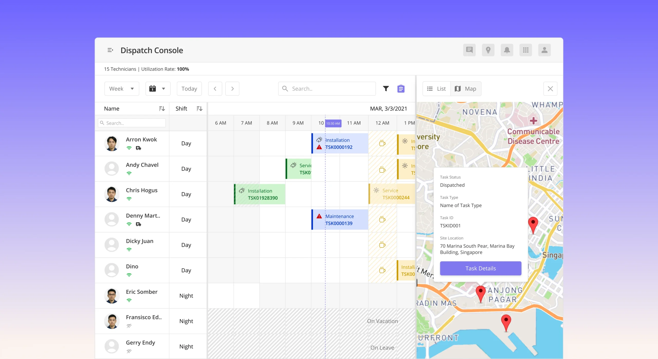Open Installation task TSK0000192
The width and height of the screenshot is (658, 359).
340,143
